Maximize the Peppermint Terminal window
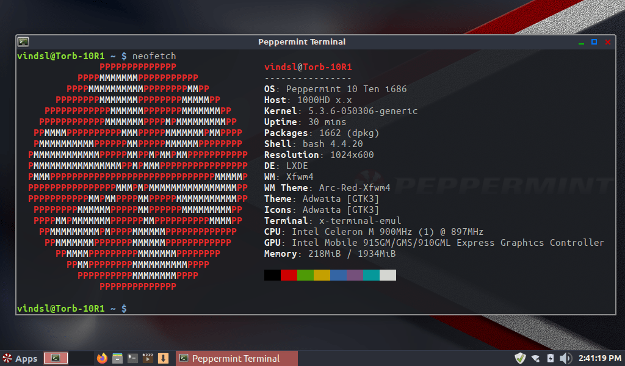 594,42
